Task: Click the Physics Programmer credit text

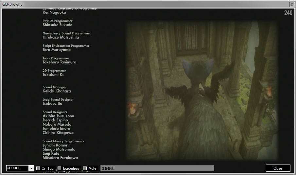Action: coord(57,21)
